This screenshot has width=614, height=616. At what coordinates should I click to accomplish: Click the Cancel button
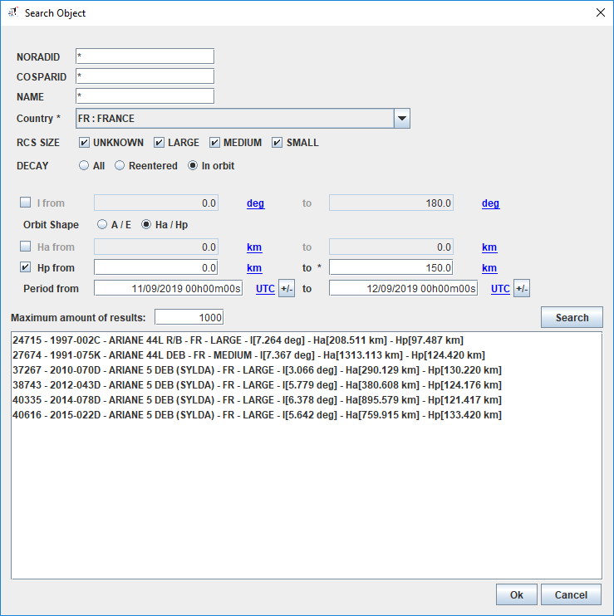point(571,594)
